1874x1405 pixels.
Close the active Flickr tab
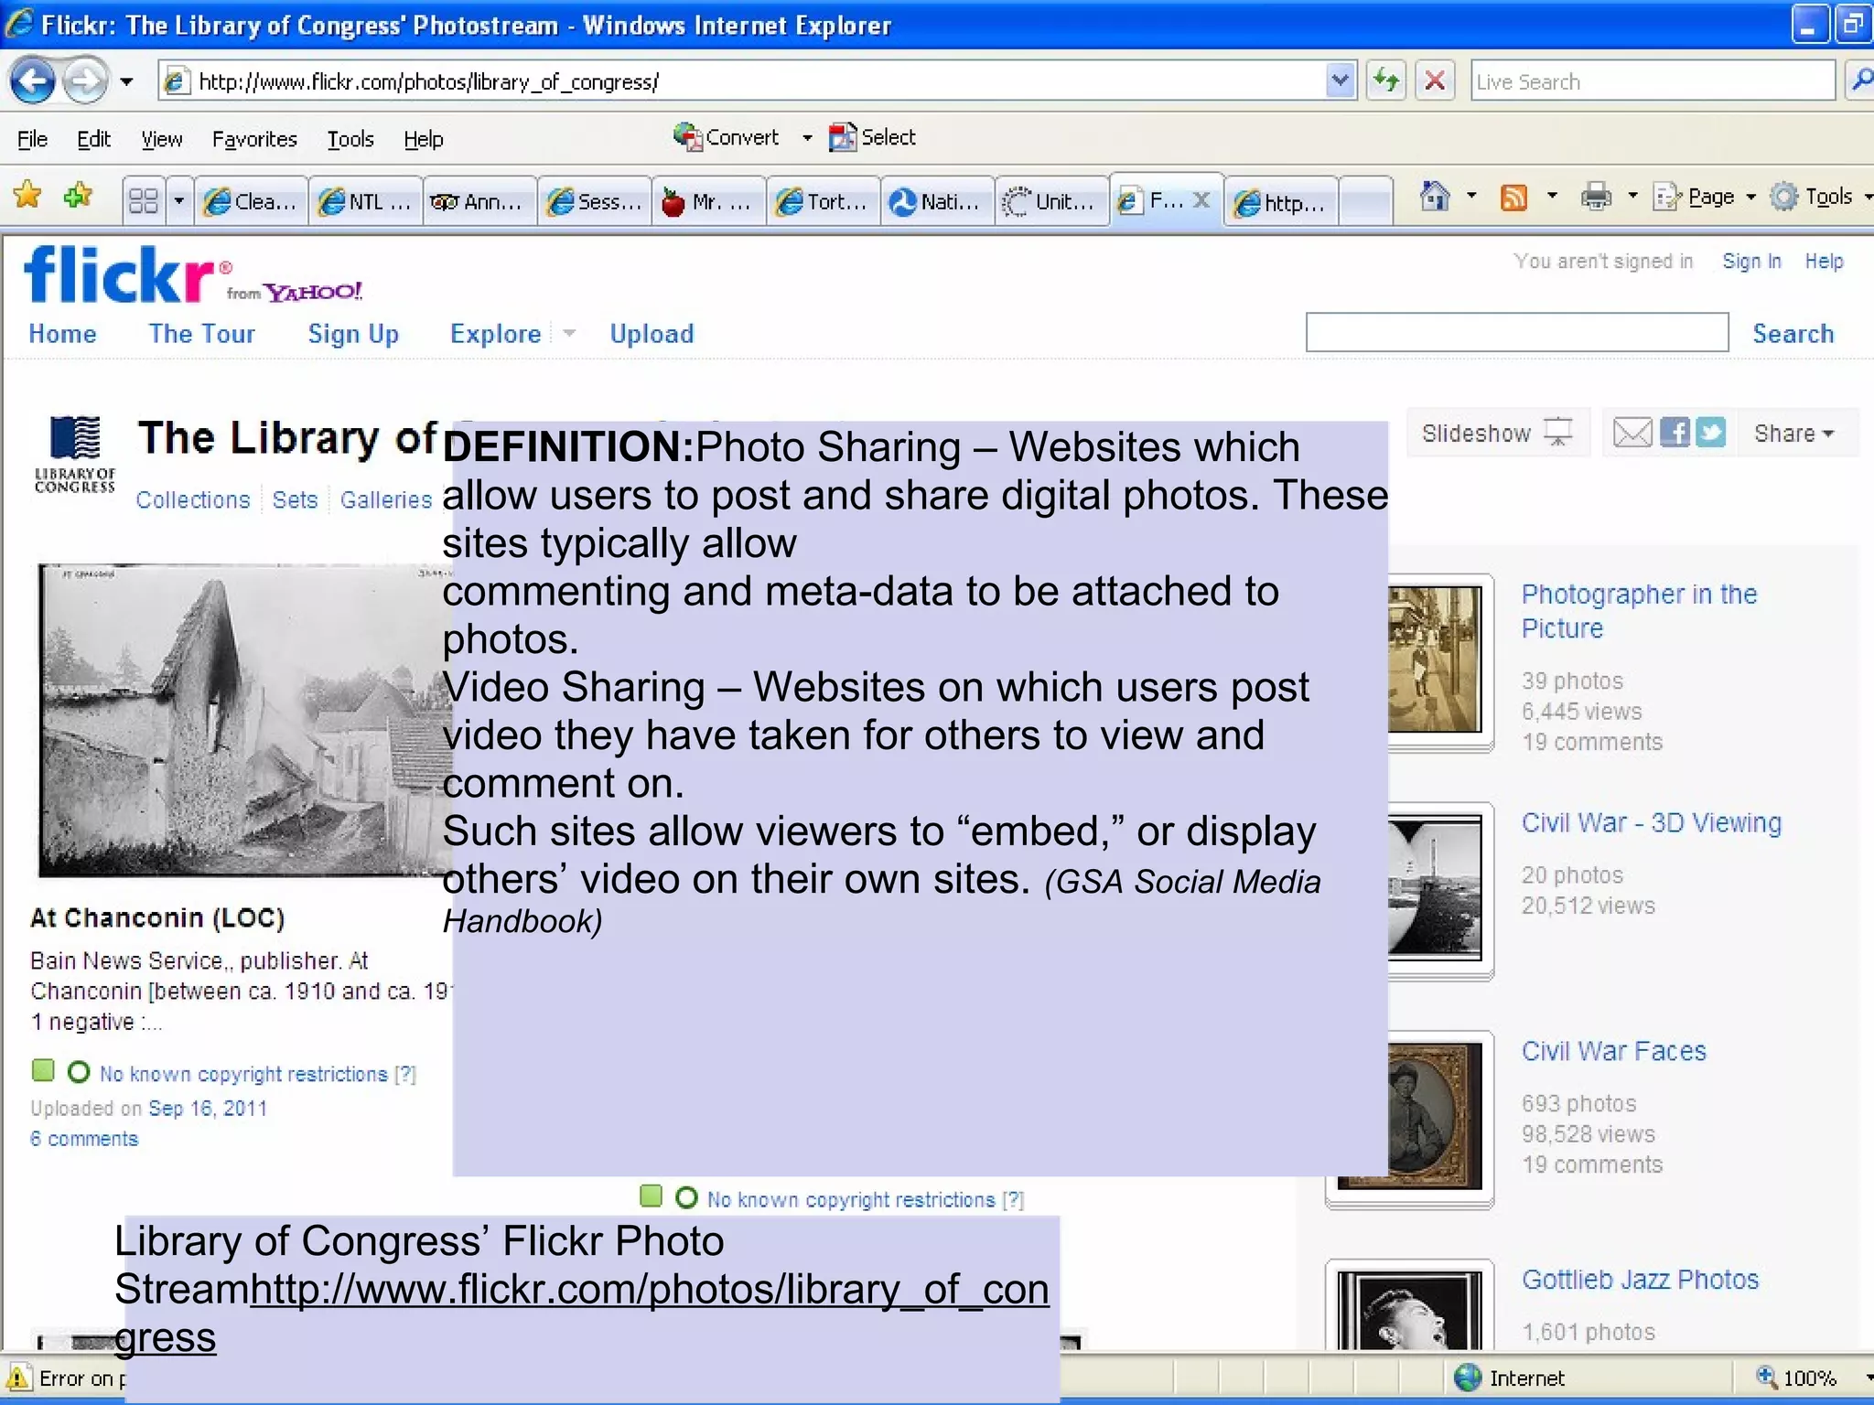[x=1201, y=199]
